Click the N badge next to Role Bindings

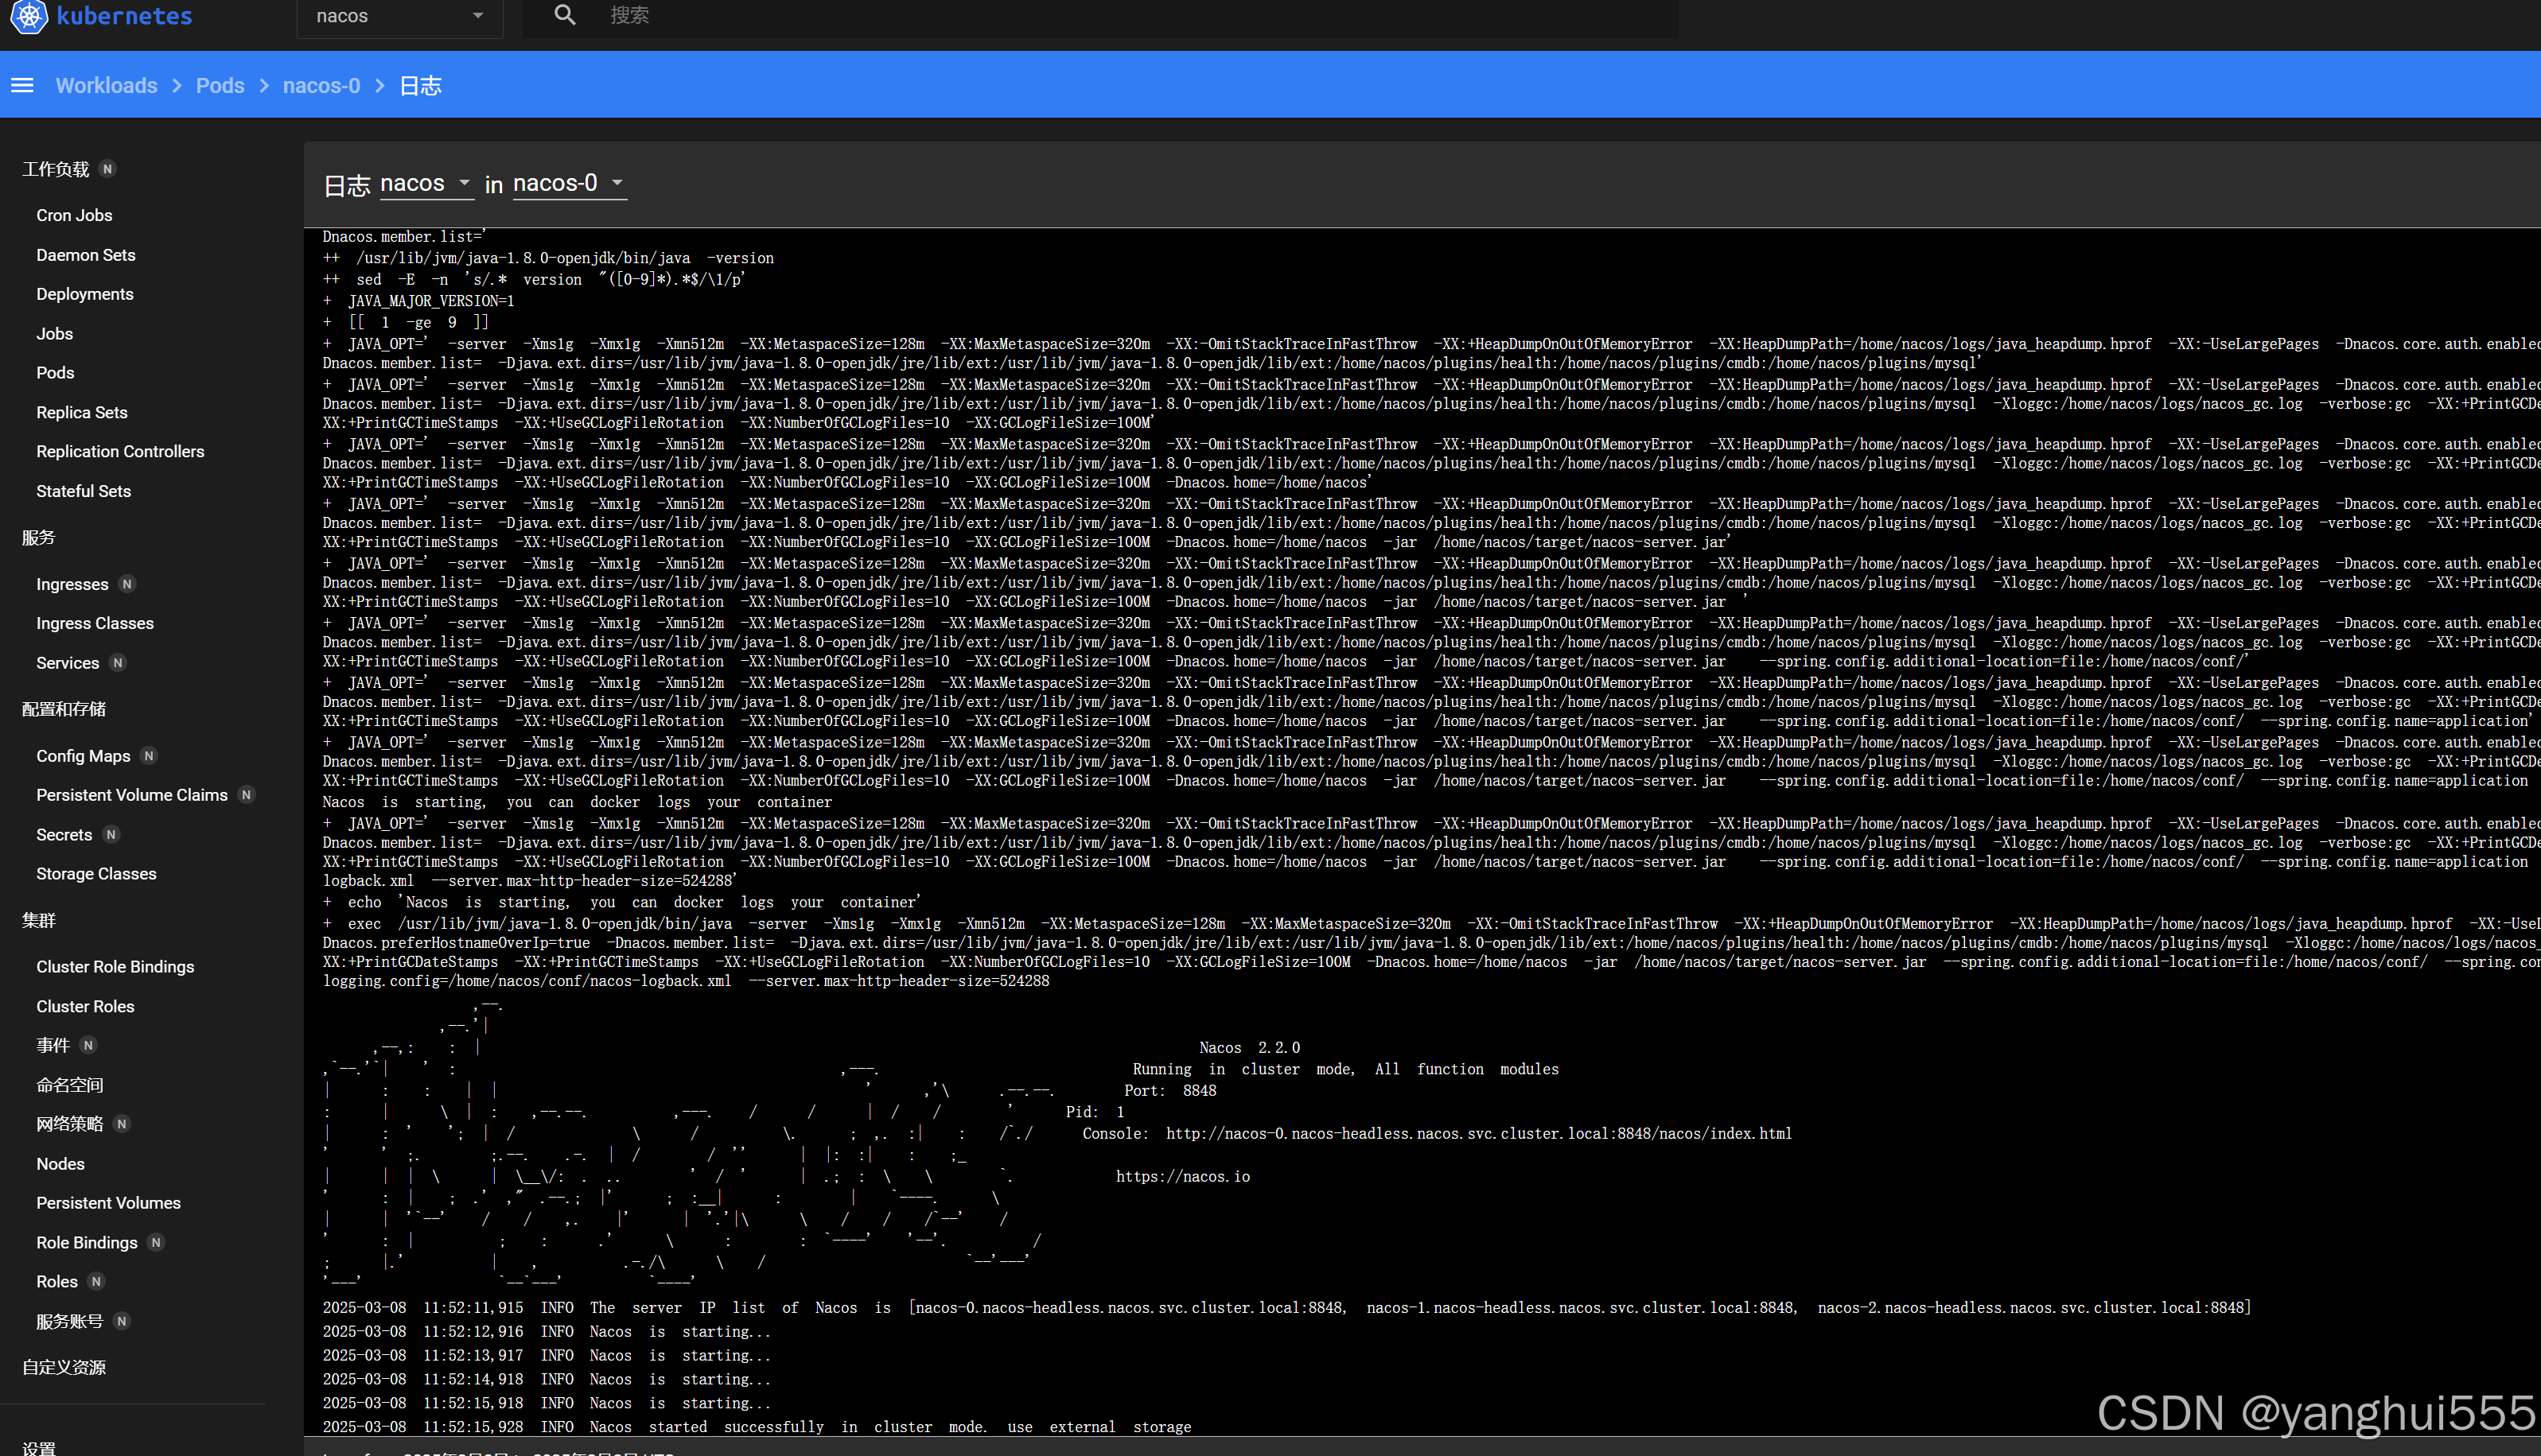156,1242
